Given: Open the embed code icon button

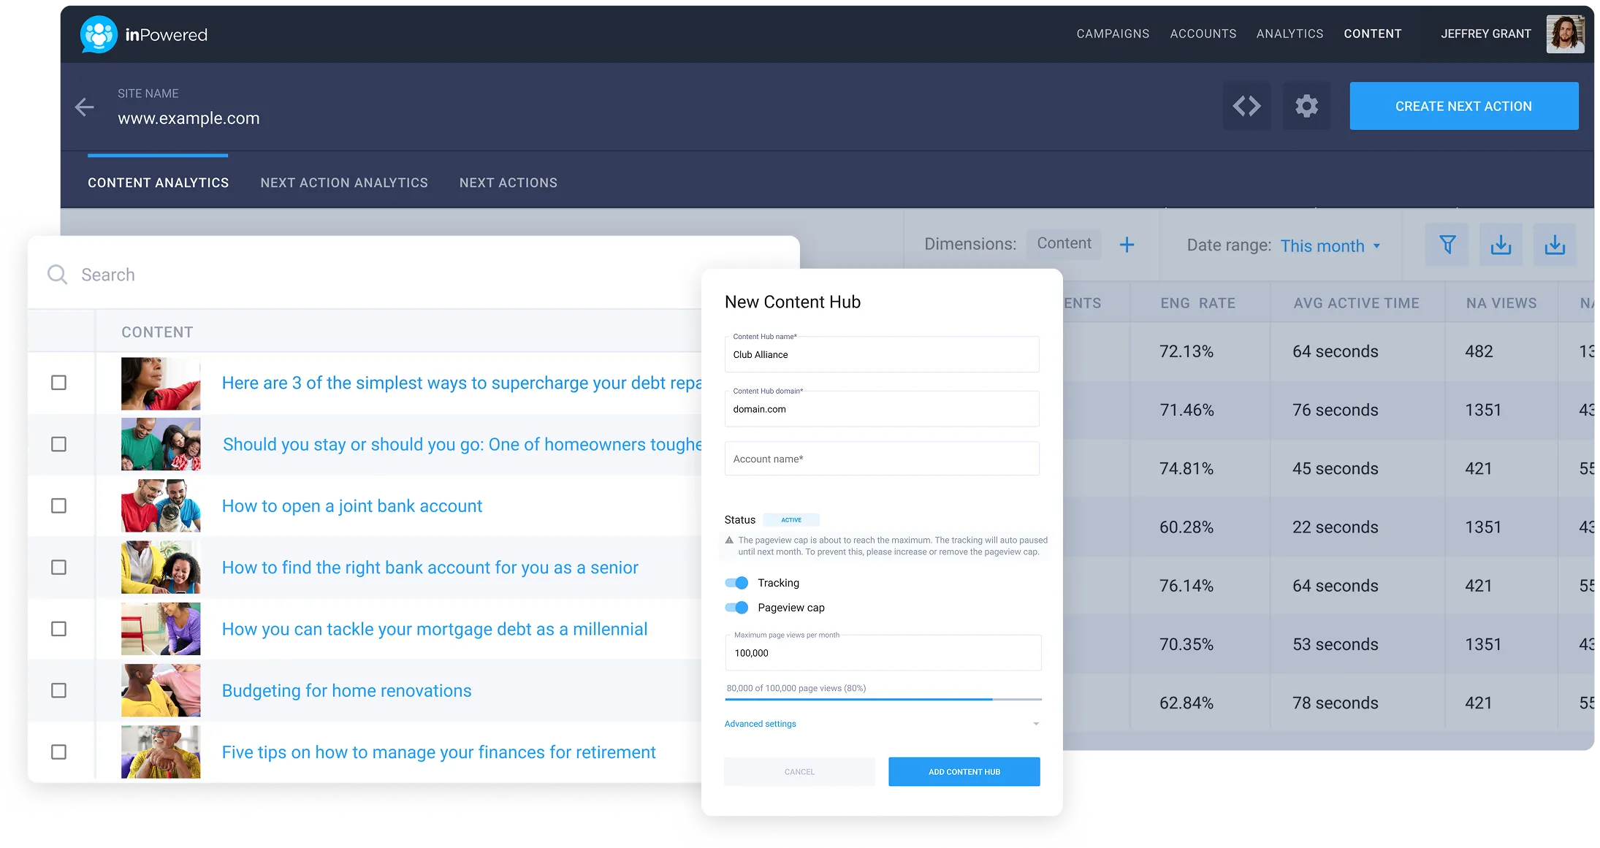Looking at the screenshot, I should (x=1246, y=106).
